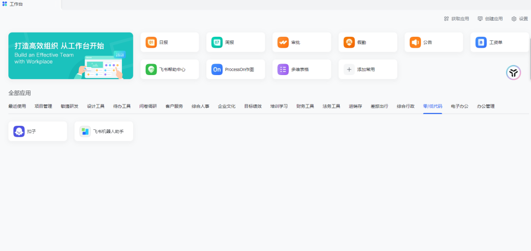Open the 扣子 app icon
Screen dimensions: 531x251
click(x=19, y=131)
